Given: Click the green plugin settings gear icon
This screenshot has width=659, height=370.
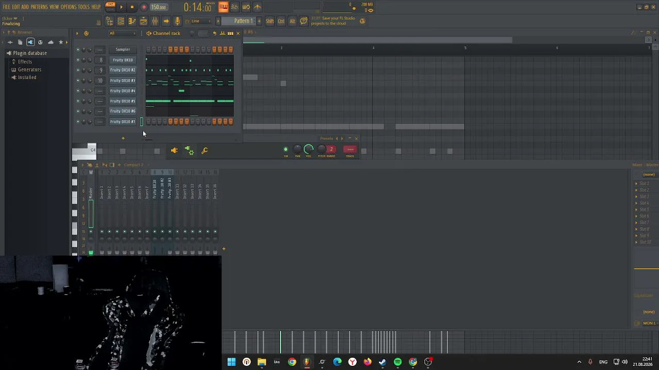Looking at the screenshot, I should [x=189, y=151].
